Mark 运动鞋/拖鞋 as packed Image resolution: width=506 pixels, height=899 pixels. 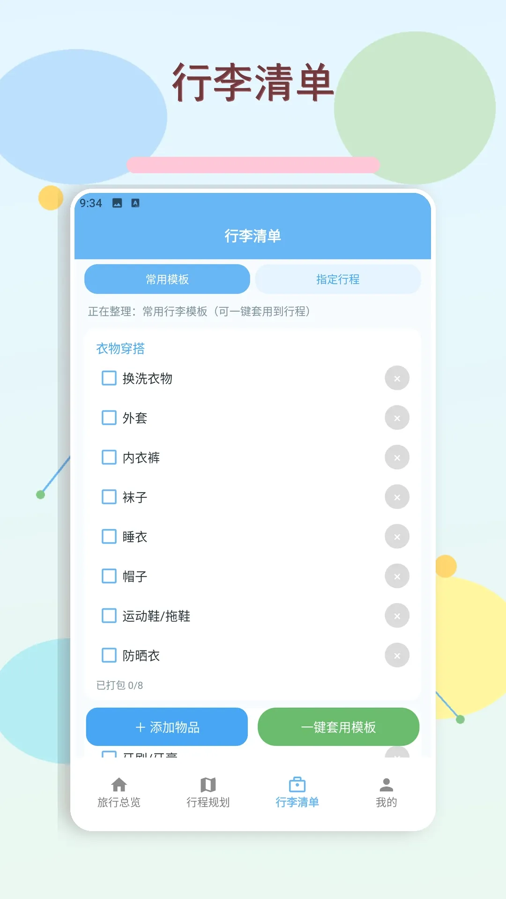(109, 616)
